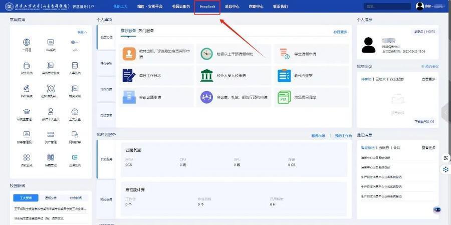
Task: Switch to the 热门服务 tab
Action: pos(146,31)
